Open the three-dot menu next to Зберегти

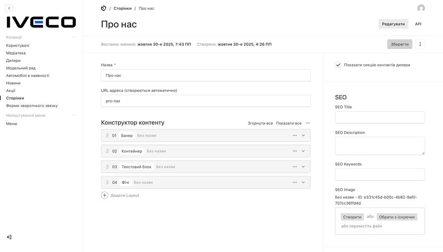(420, 44)
